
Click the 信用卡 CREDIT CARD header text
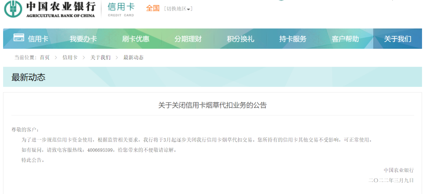tap(121, 9)
